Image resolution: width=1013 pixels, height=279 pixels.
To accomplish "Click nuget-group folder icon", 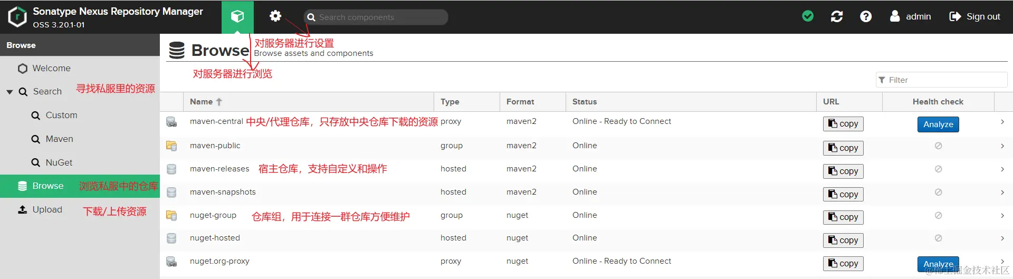I will coord(171,215).
